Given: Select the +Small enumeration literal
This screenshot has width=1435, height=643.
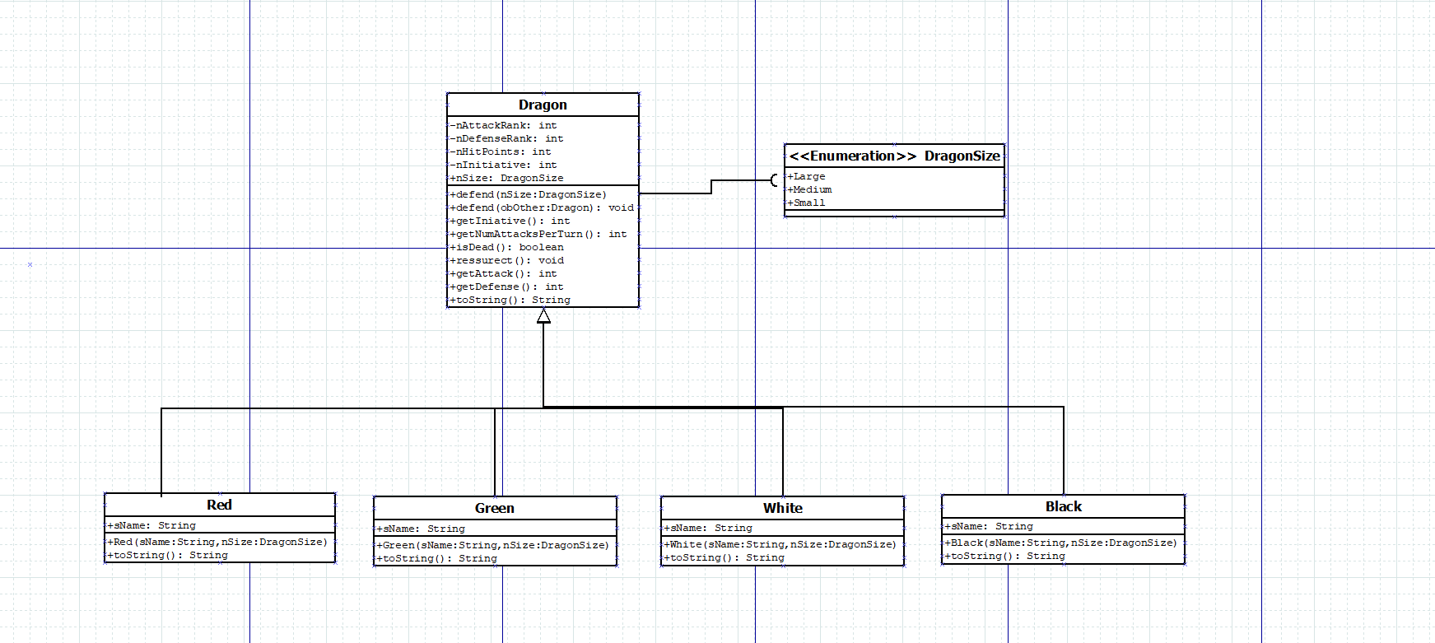Looking at the screenshot, I should [806, 203].
